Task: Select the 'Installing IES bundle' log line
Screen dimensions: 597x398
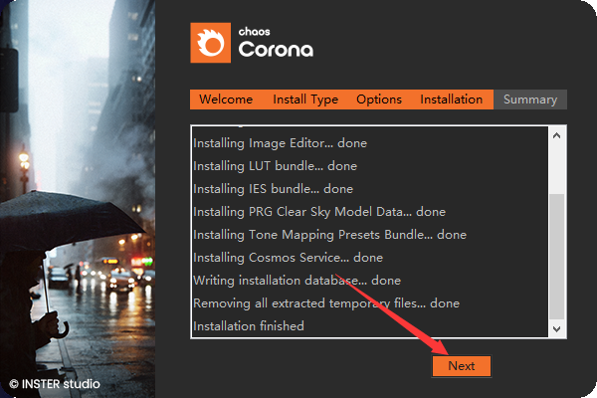Action: pyautogui.click(x=273, y=189)
